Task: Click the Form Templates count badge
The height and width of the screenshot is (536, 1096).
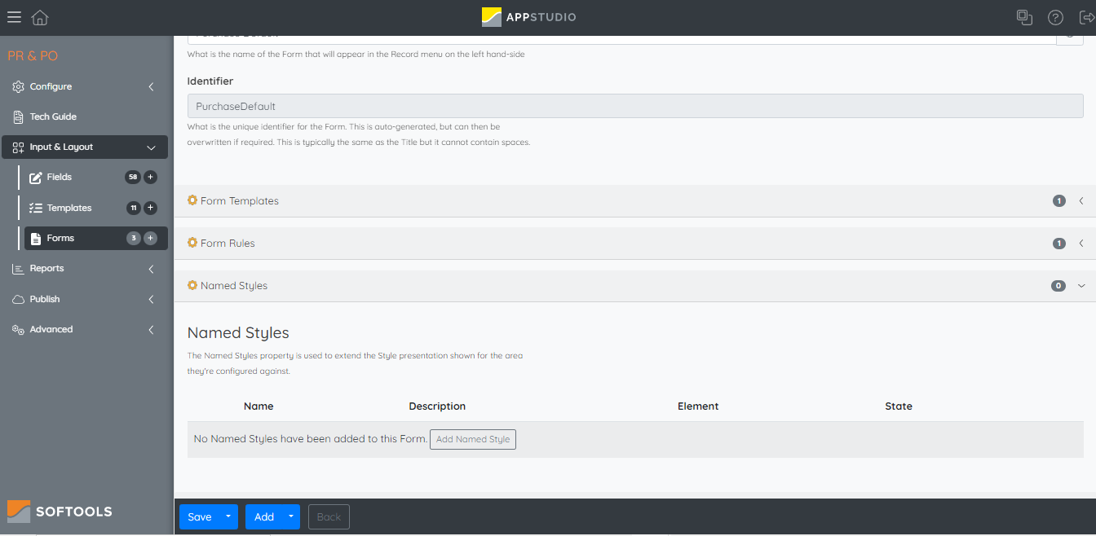Action: click(x=1059, y=201)
